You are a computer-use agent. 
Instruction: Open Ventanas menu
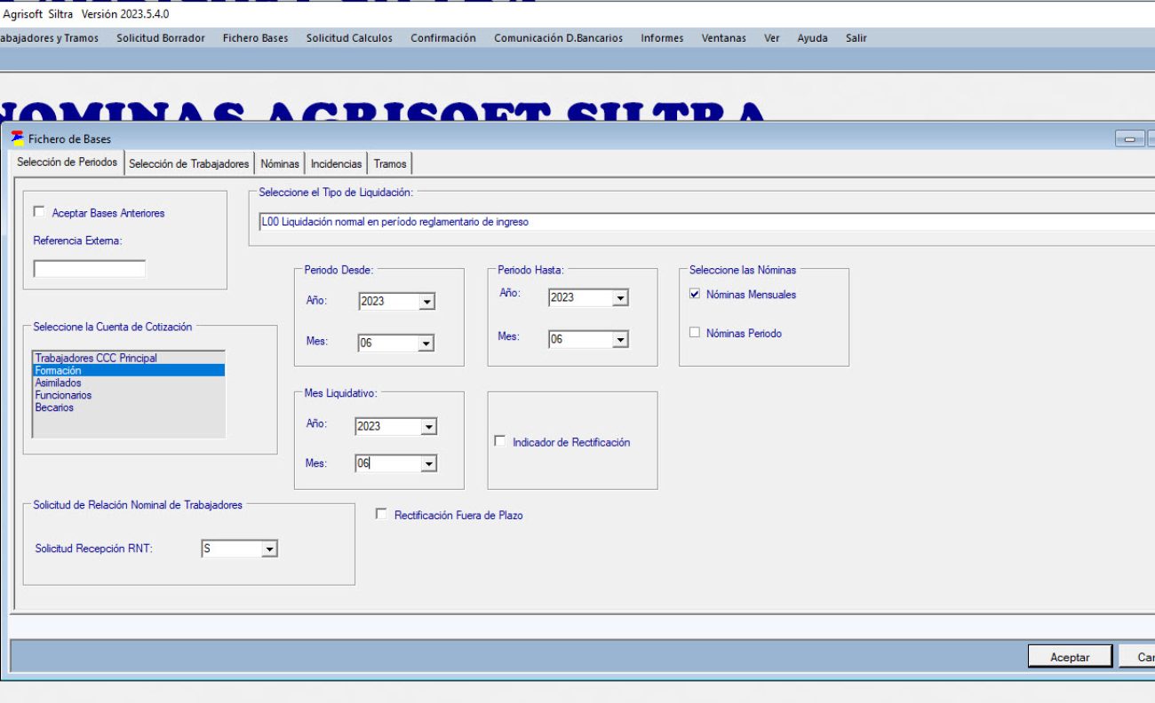tap(723, 38)
